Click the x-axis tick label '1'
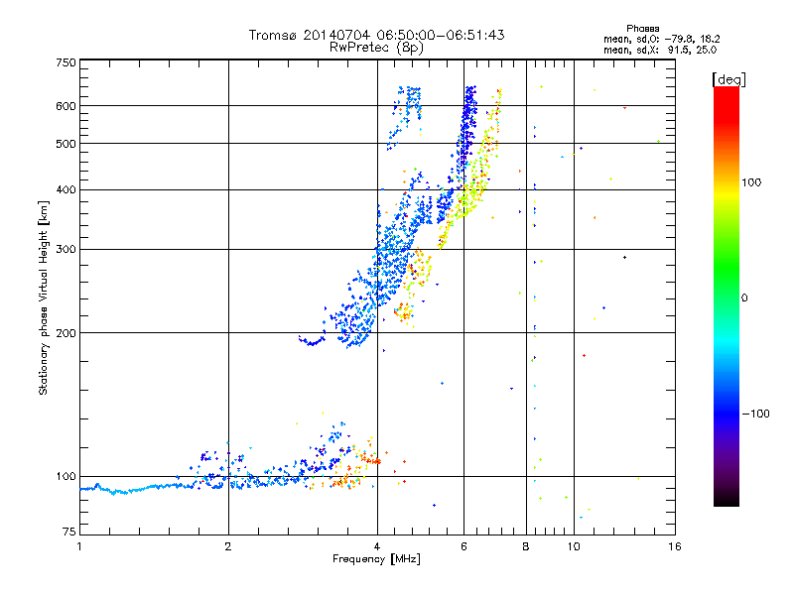 [79, 546]
